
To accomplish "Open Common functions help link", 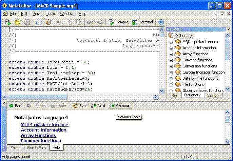I will tap(41, 141).
